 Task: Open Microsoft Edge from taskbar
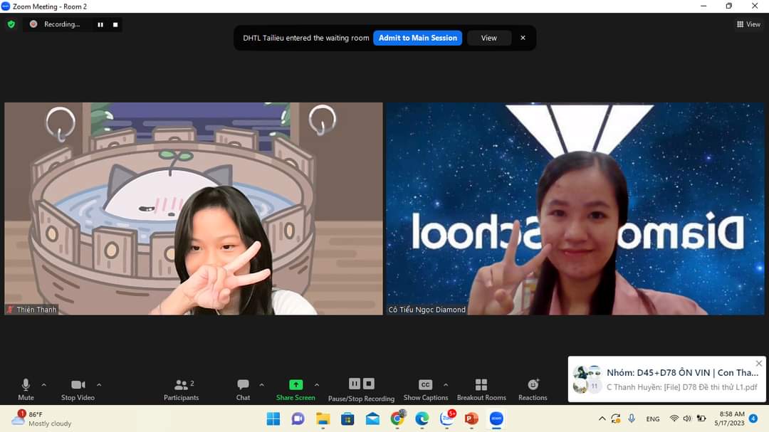[x=422, y=418]
